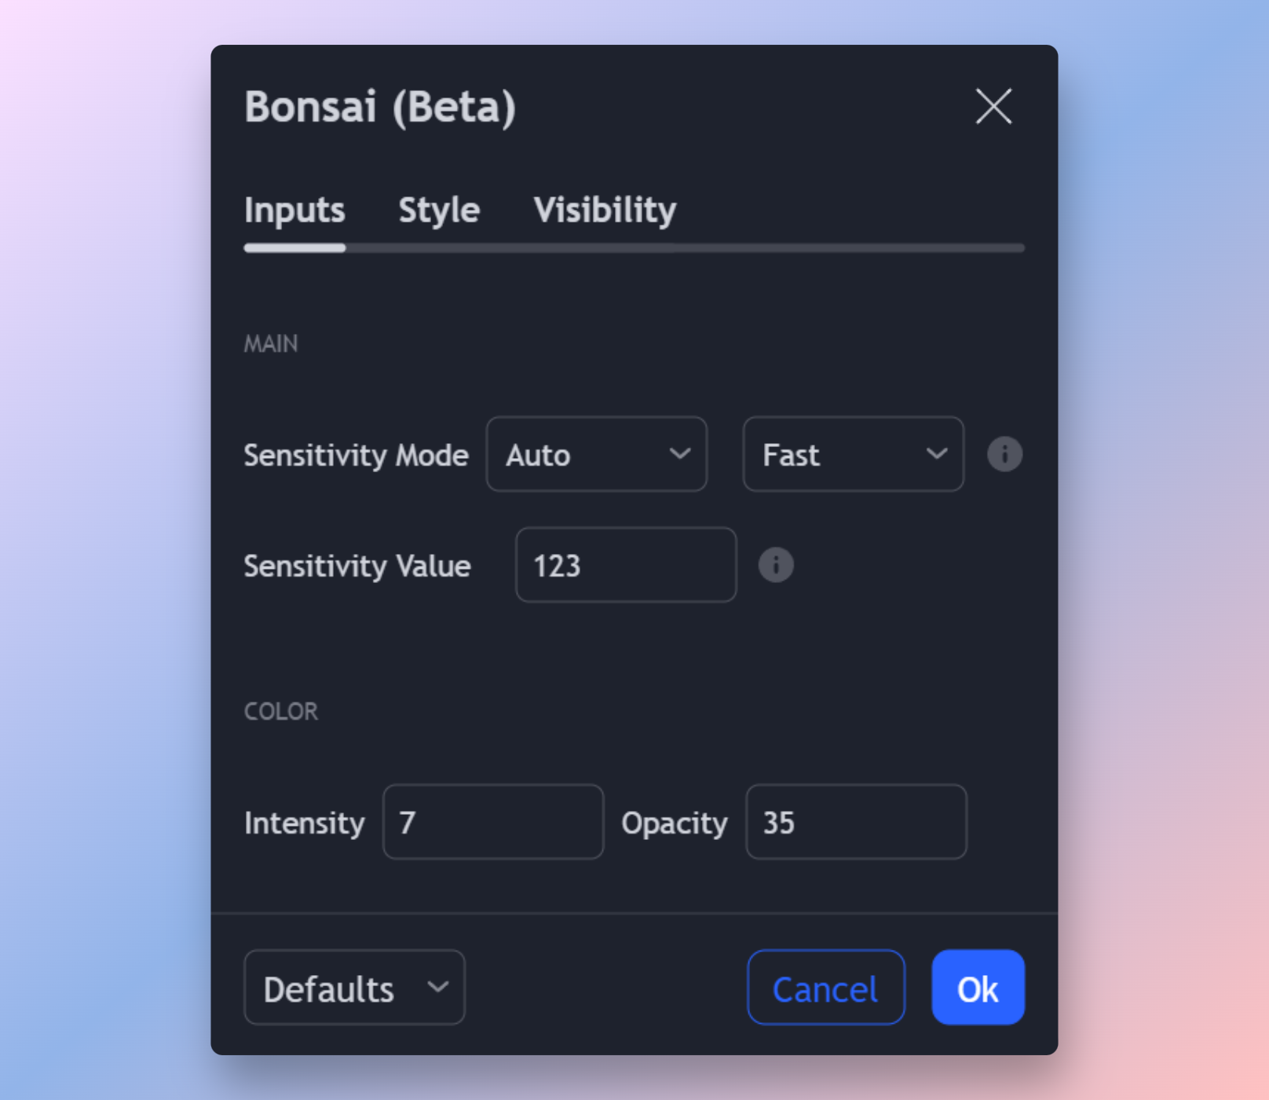Image resolution: width=1269 pixels, height=1100 pixels.
Task: Click the Sensitivity Mode label
Action: (x=356, y=455)
